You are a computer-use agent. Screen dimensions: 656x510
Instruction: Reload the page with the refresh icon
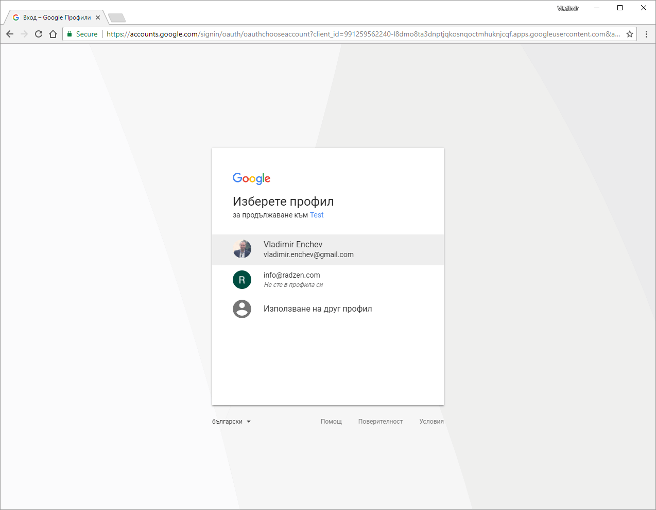tap(39, 34)
